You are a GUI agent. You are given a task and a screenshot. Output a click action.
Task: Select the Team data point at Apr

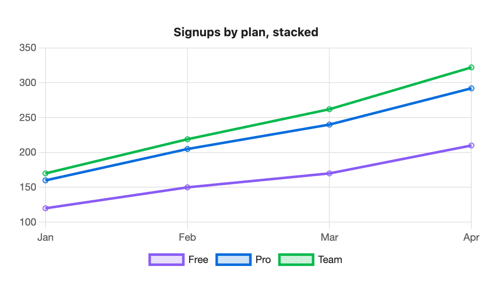(x=471, y=67)
